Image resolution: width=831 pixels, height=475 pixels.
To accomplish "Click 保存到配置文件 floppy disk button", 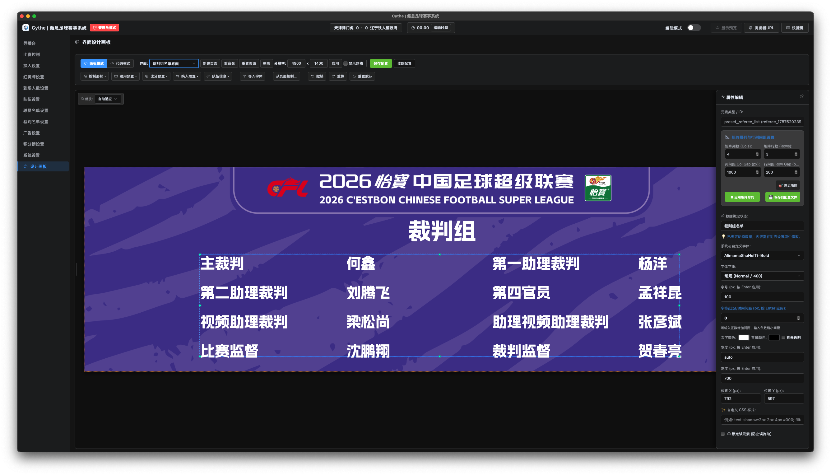I will click(782, 197).
